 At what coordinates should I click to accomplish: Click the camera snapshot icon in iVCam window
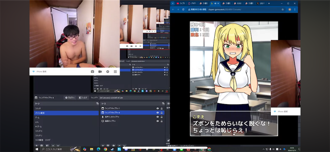point(92,72)
